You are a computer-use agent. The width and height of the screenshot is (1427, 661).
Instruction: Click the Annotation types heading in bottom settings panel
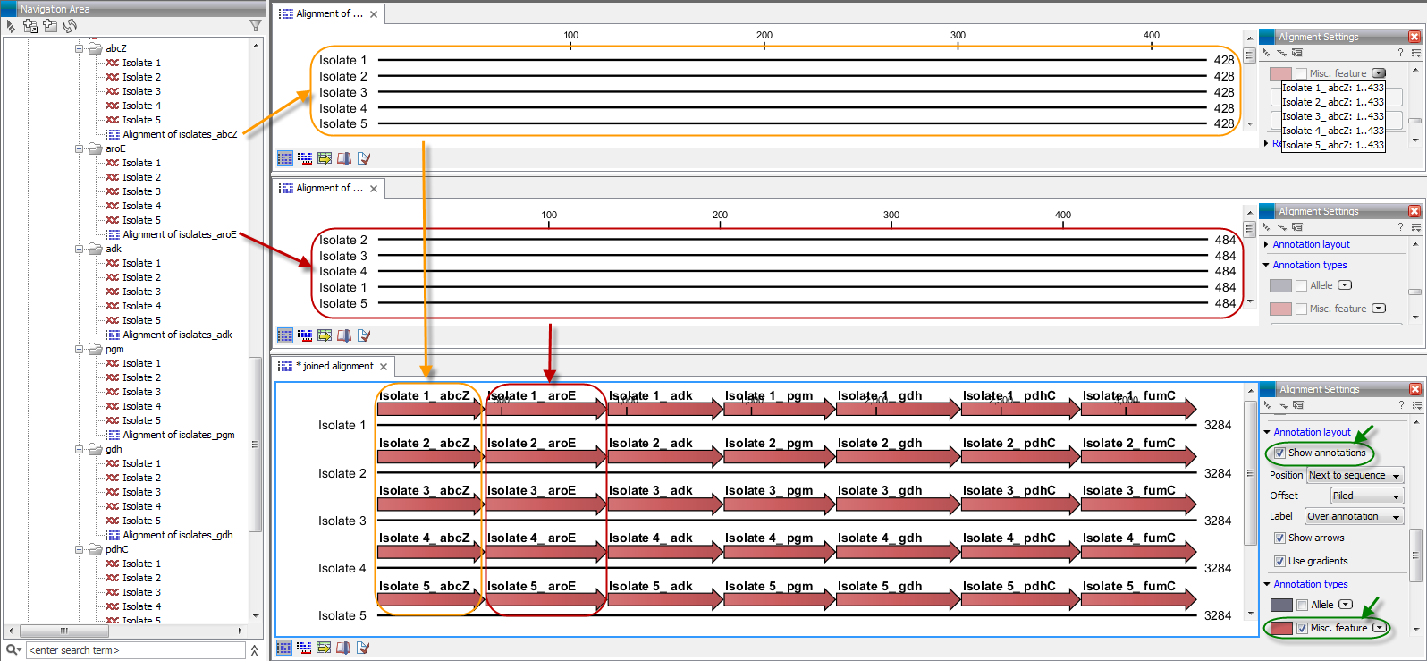(x=1310, y=584)
